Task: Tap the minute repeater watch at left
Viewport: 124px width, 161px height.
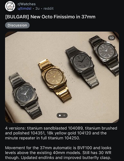Action: [25, 96]
